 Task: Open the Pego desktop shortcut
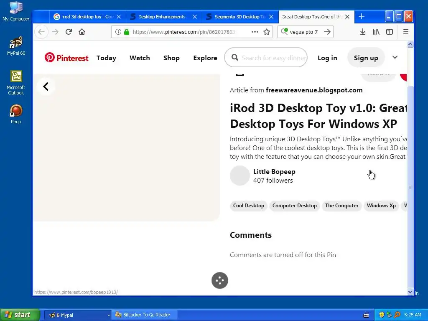click(x=16, y=115)
